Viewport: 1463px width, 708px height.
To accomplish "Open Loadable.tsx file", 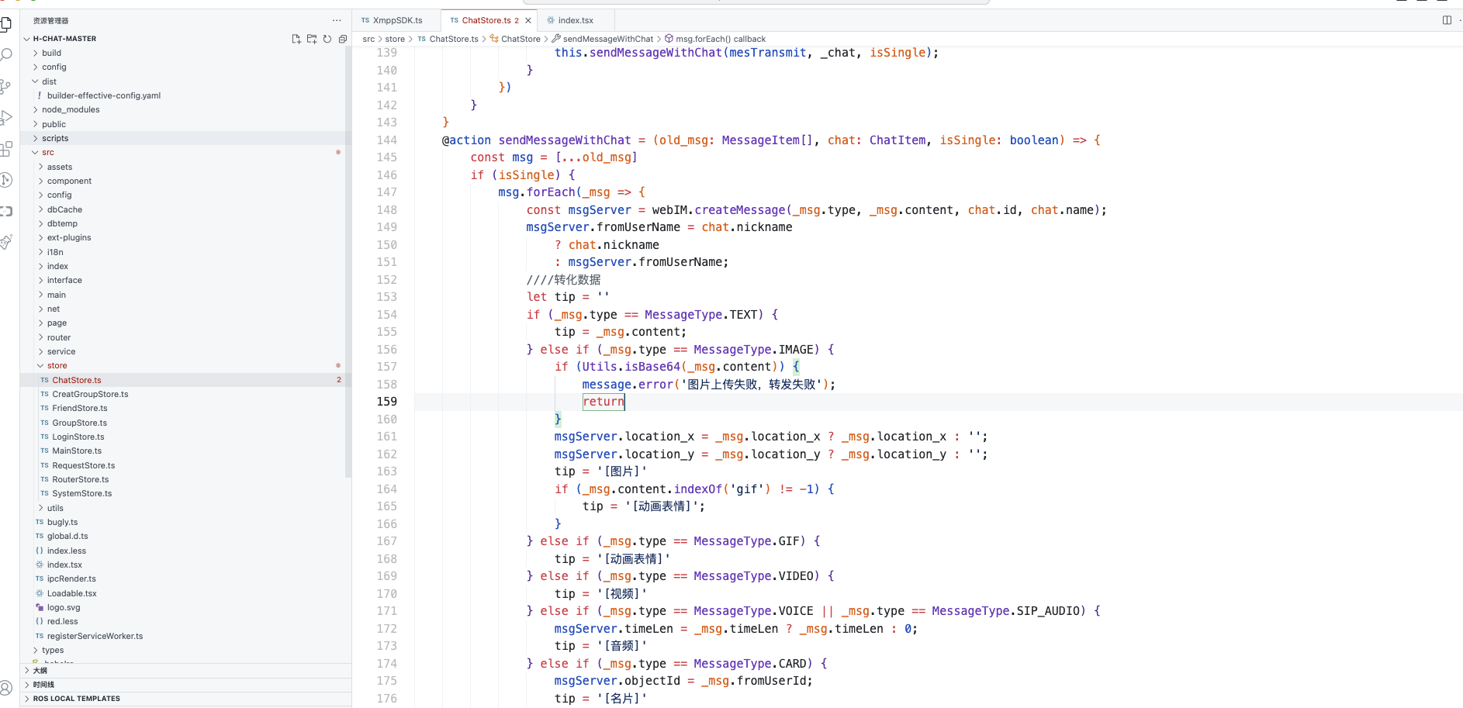I will pyautogui.click(x=186, y=593).
